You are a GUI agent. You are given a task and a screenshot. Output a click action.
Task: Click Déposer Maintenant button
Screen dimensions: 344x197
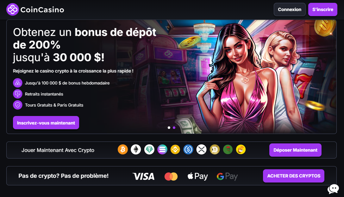pos(295,150)
